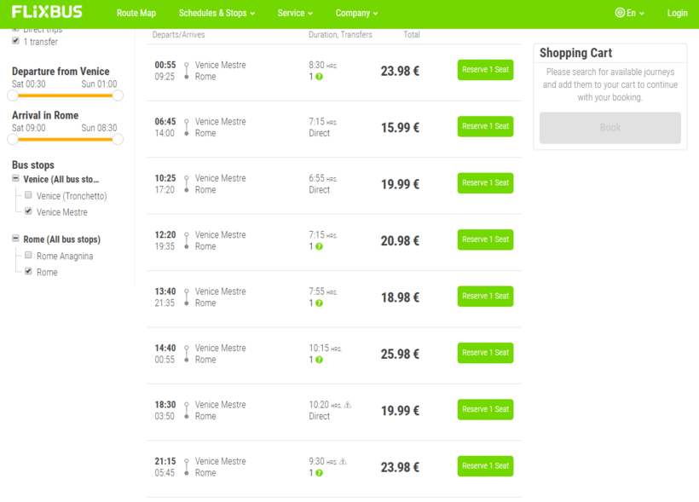The image size is (699, 502).
Task: Click warning triangle icon on 21:15 trip
Action: pos(344,461)
